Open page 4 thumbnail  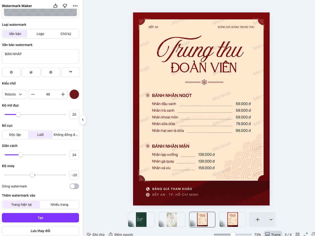point(232,220)
